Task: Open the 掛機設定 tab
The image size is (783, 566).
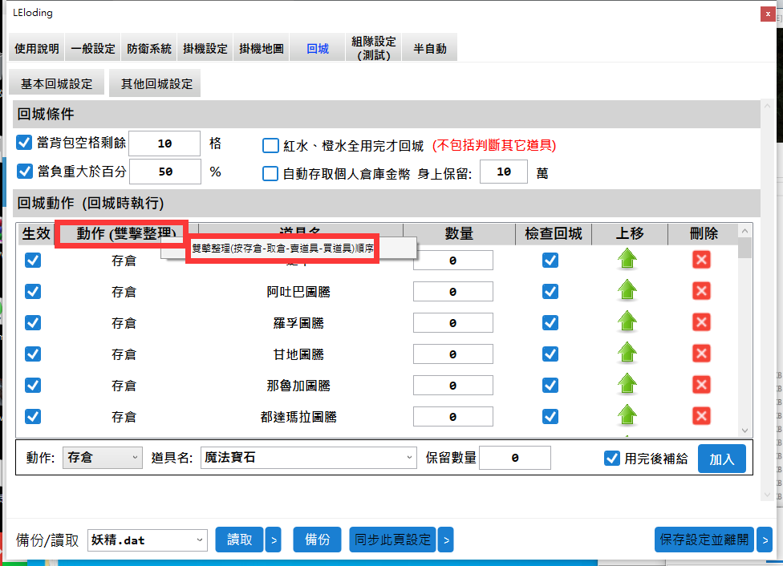Action: 205,48
